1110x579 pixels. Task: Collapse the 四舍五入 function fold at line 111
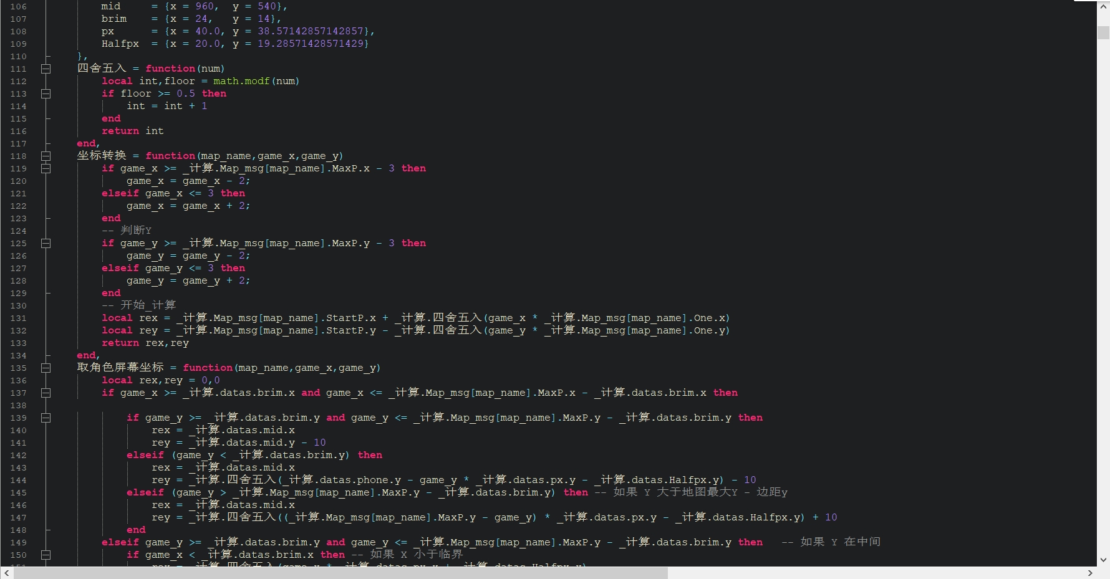[x=46, y=69]
